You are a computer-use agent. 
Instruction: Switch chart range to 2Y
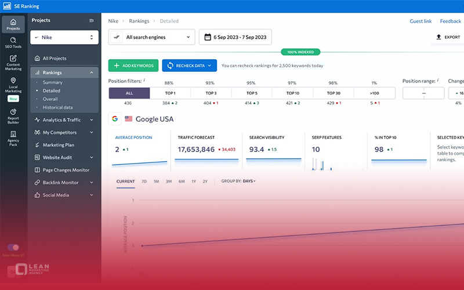(205, 182)
